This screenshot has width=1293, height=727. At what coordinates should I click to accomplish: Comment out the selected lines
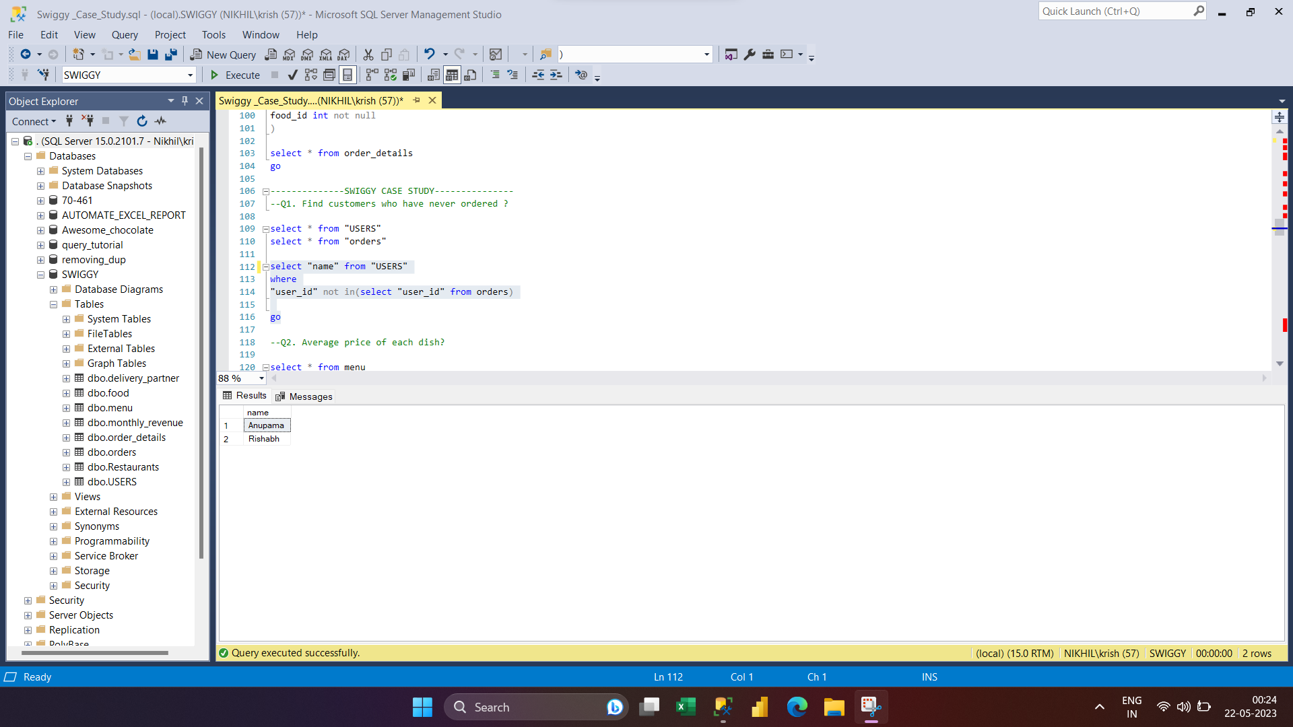point(495,75)
